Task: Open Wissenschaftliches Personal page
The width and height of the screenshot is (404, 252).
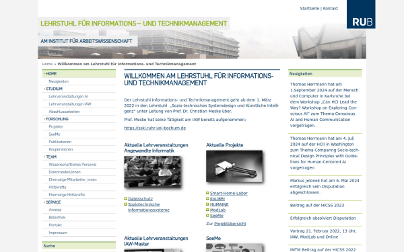Action: [x=73, y=165]
